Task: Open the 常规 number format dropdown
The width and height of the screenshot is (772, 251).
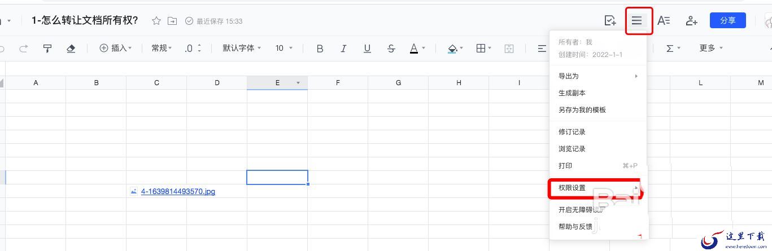Action: pyautogui.click(x=162, y=49)
